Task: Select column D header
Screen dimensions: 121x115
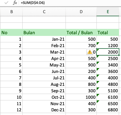Action: click(81, 12)
